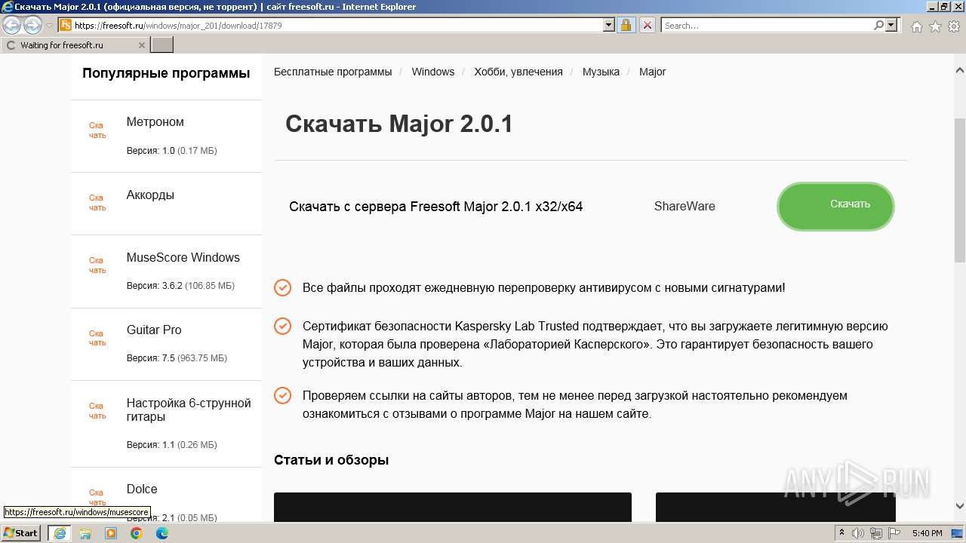Open the 'Метроном' program link

click(x=155, y=122)
